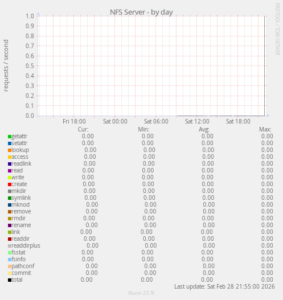Click the create legend label
The image size is (283, 300).
(x=19, y=184)
